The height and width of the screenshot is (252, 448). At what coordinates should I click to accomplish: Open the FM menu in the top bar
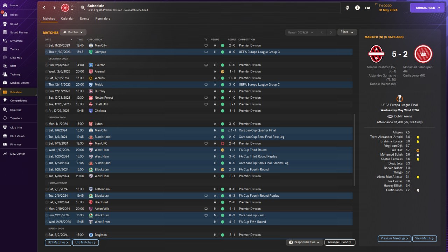coord(367,8)
